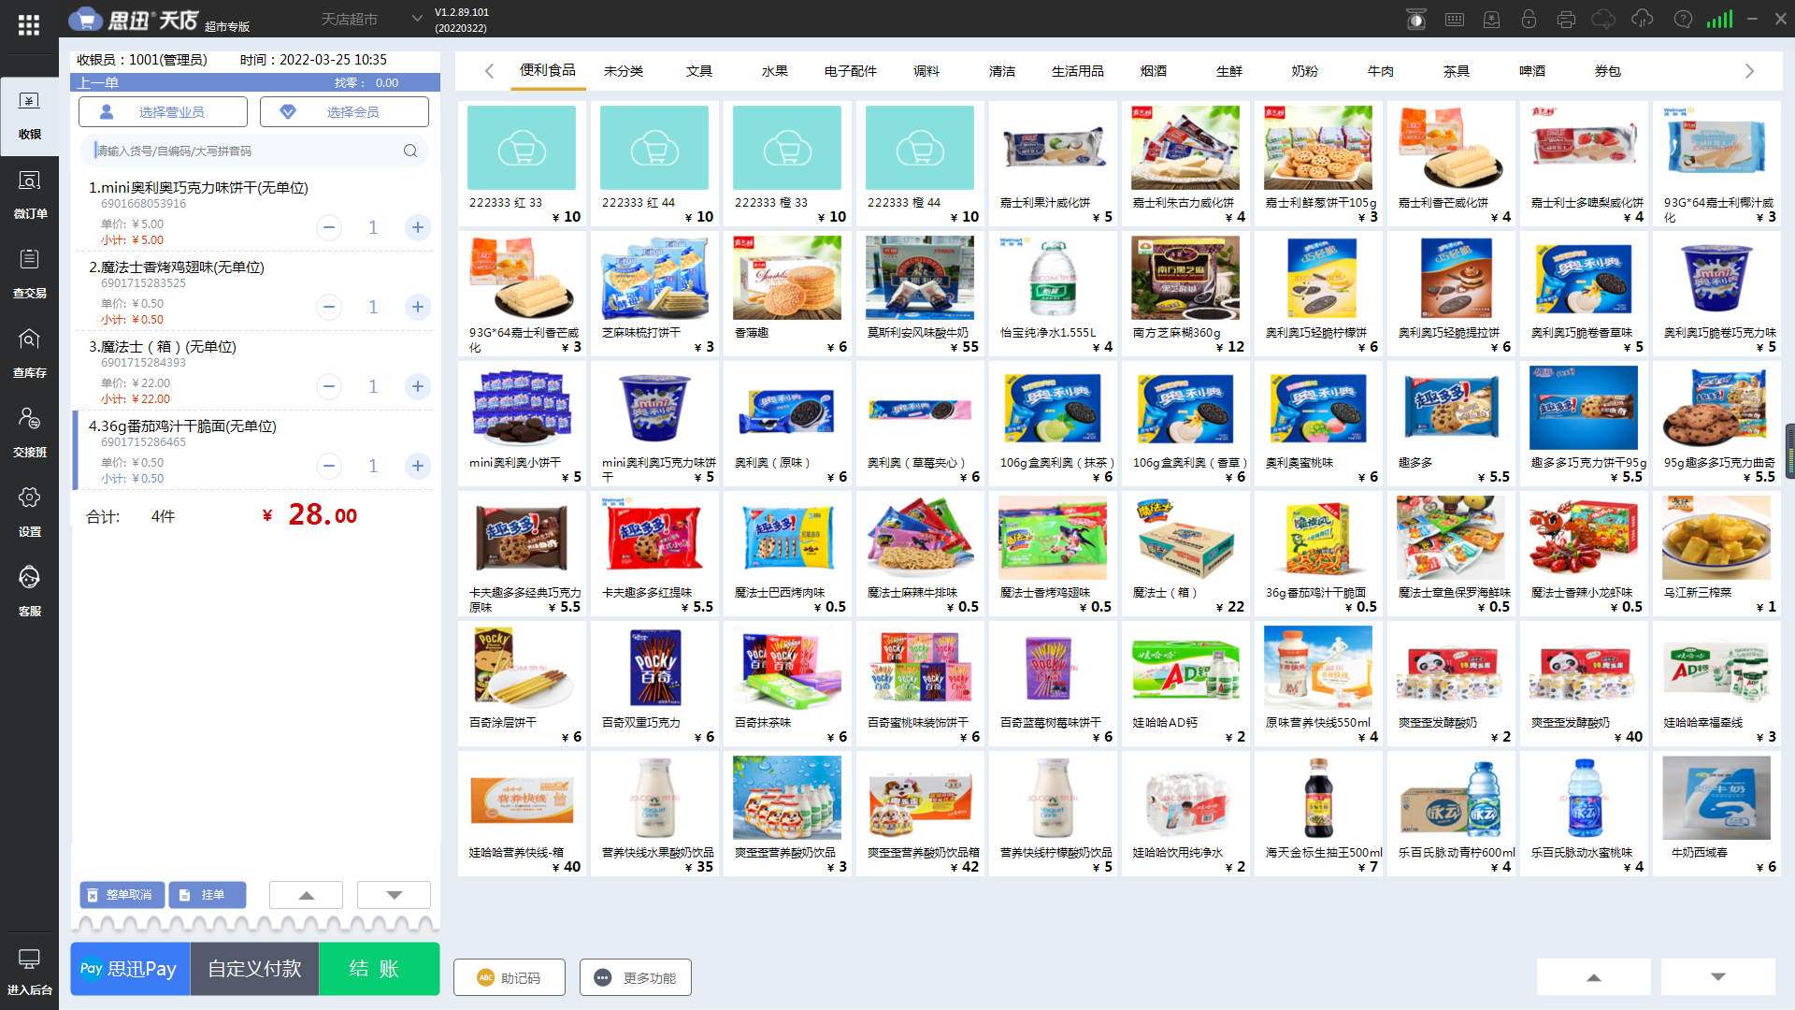Open printer settings
Screen dimensions: 1795x1010
pyautogui.click(x=1567, y=19)
